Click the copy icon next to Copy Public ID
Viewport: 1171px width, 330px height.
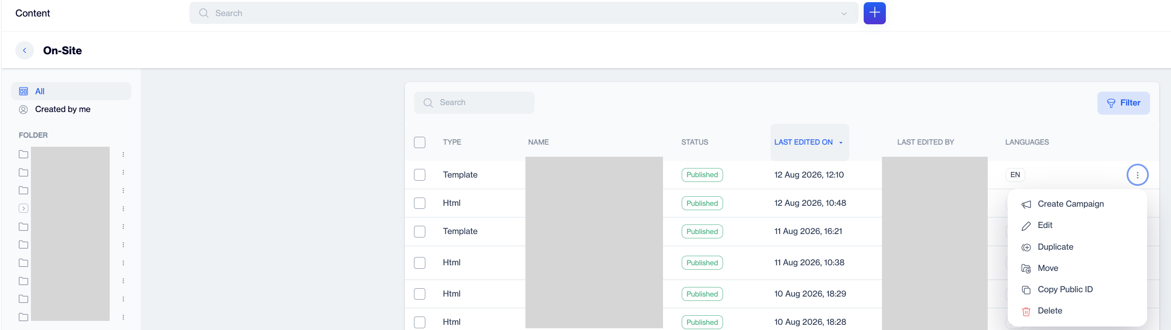coord(1026,290)
